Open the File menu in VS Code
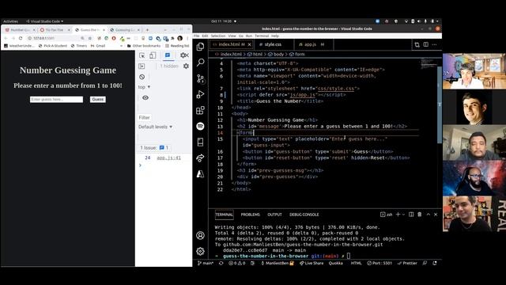Screen dimensions: 506x285 [x=197, y=36]
